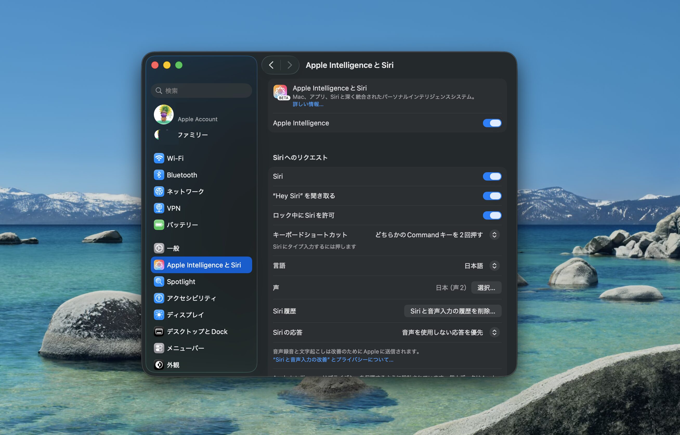Select アクセシビリティ in the sidebar
Screen dimensions: 680x435
[201, 298]
